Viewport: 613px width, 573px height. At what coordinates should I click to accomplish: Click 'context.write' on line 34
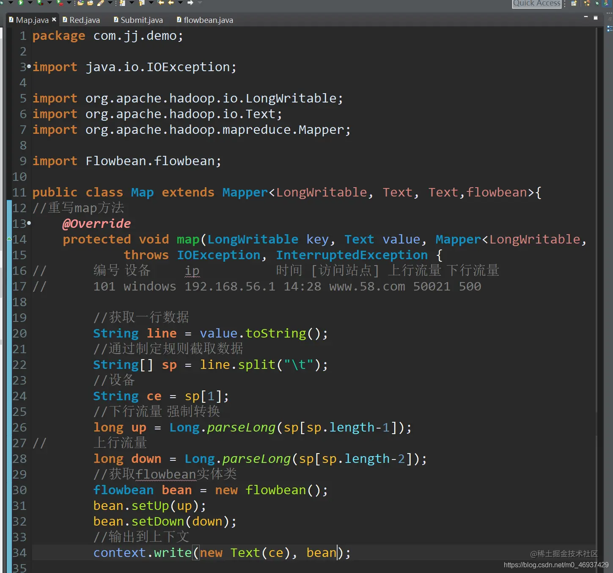pos(143,553)
